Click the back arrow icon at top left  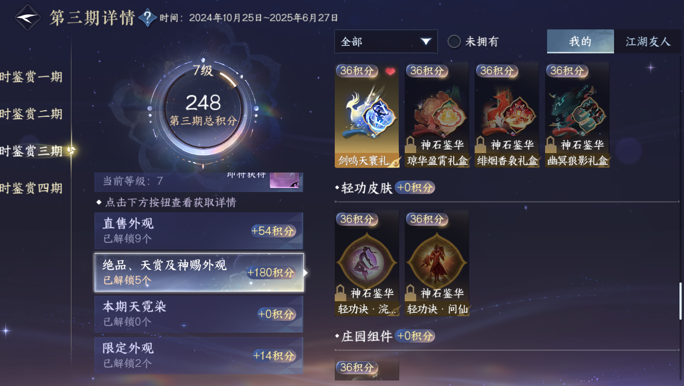click(27, 17)
